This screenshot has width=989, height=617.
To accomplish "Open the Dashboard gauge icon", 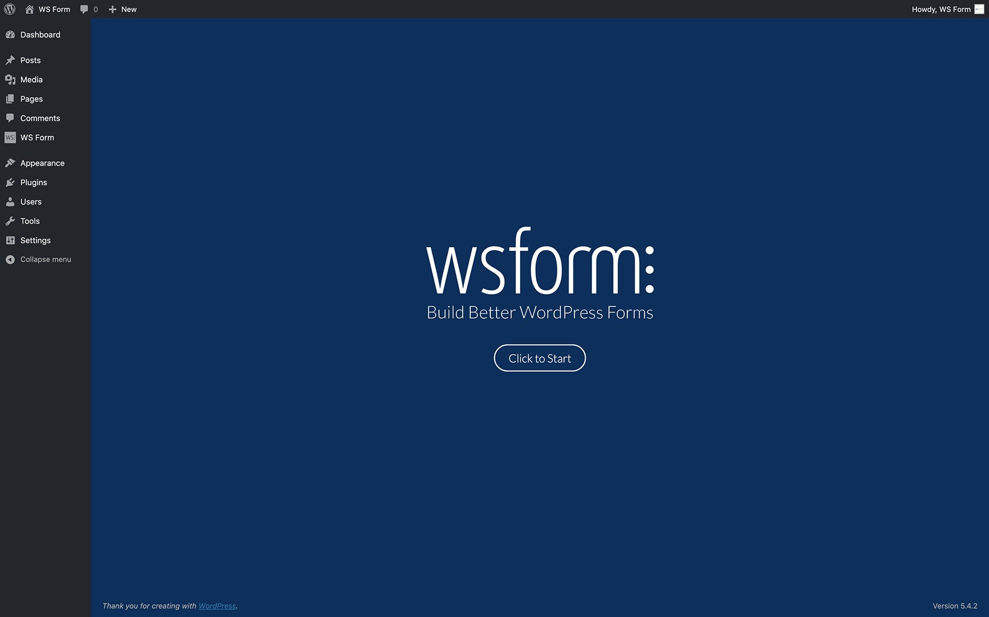I will [11, 35].
